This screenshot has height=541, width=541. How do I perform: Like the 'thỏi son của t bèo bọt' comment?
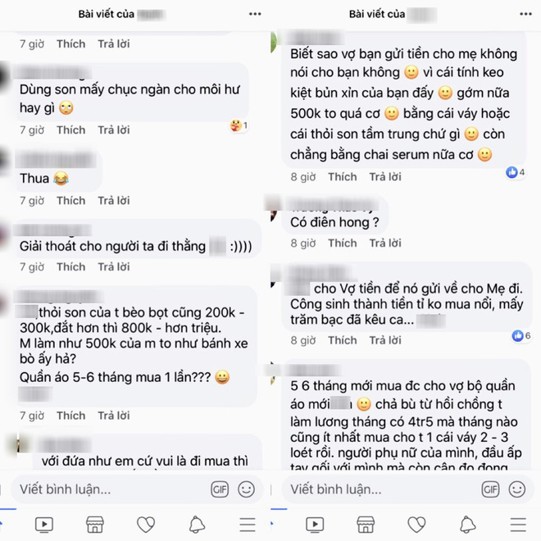(71, 416)
